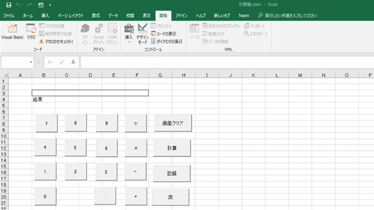Toggle デザインモード (Design Mode)

143,34
